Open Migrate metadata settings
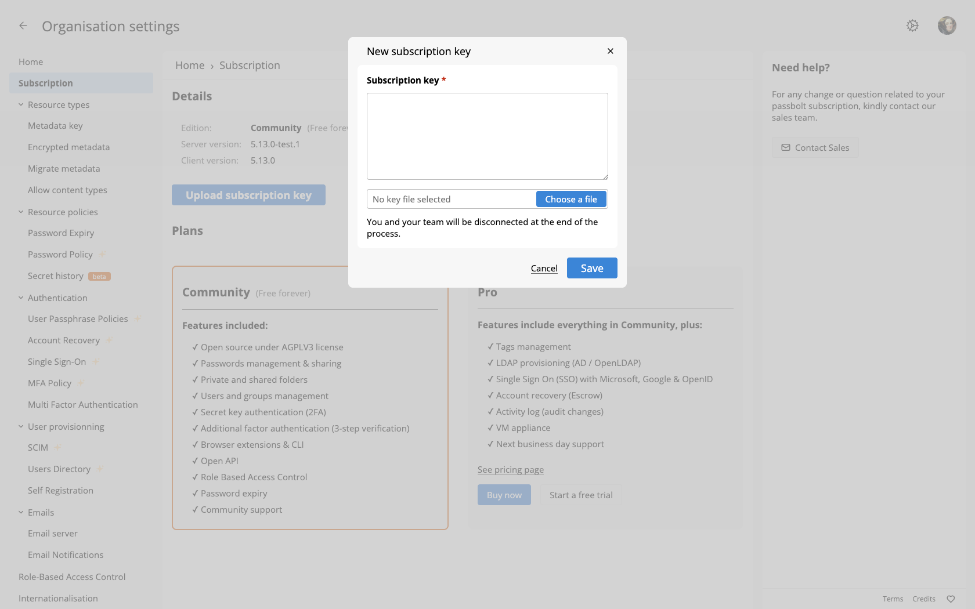Image resolution: width=975 pixels, height=609 pixels. [x=64, y=169]
